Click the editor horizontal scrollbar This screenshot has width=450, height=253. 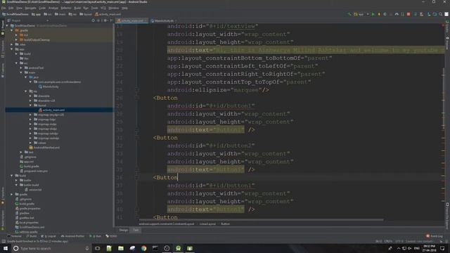tap(261, 220)
